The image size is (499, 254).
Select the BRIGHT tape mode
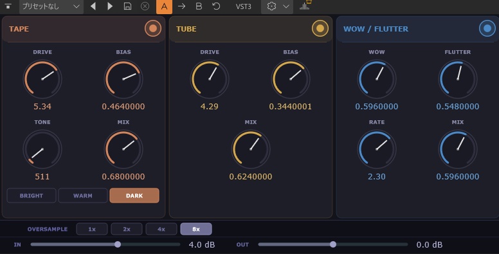point(31,195)
